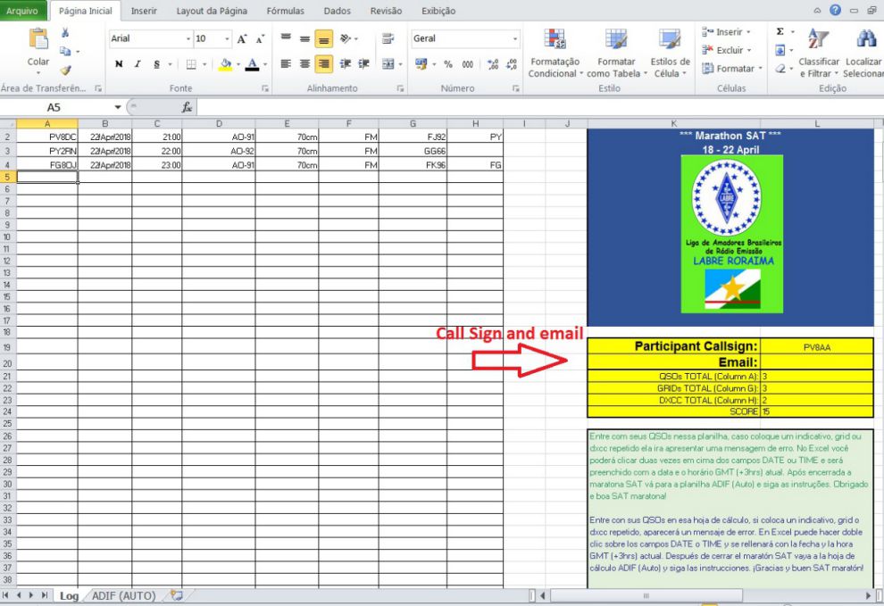Toggle right text alignment
The image size is (884, 606).
tap(323, 64)
